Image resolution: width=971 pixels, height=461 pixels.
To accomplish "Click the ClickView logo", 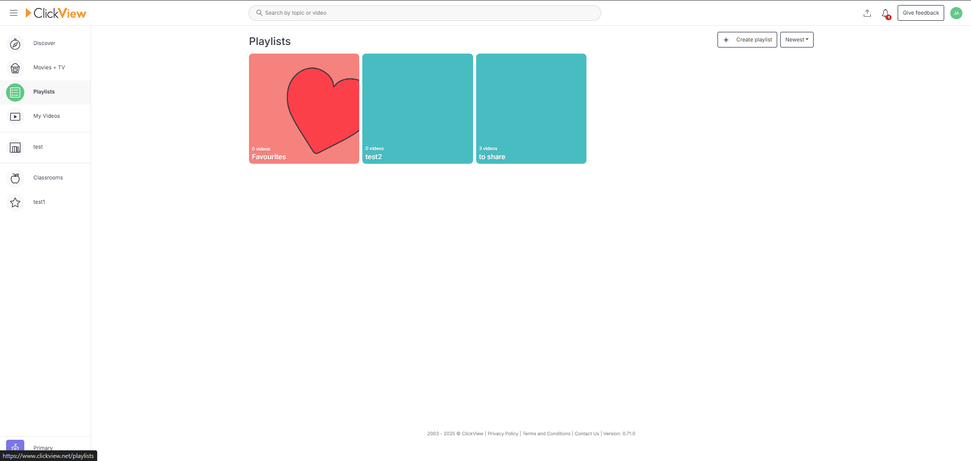I will [56, 13].
